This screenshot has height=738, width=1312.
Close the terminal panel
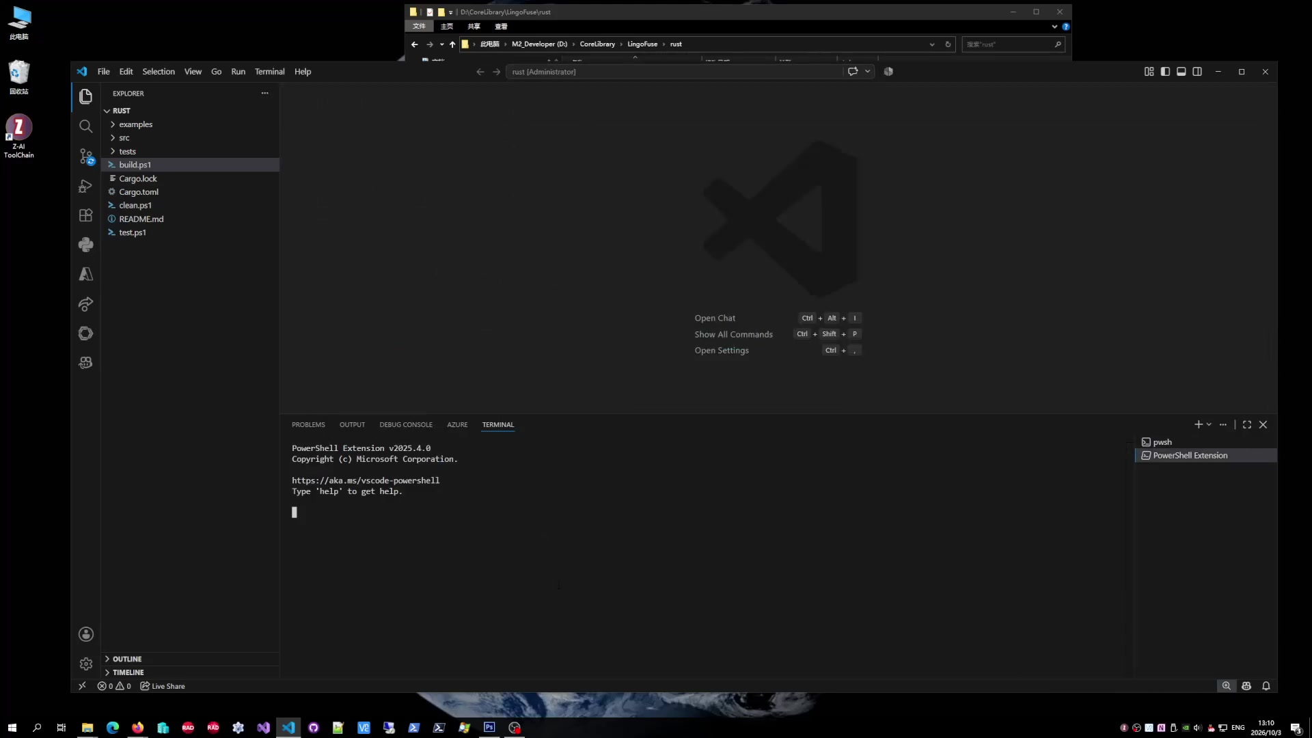1263,424
